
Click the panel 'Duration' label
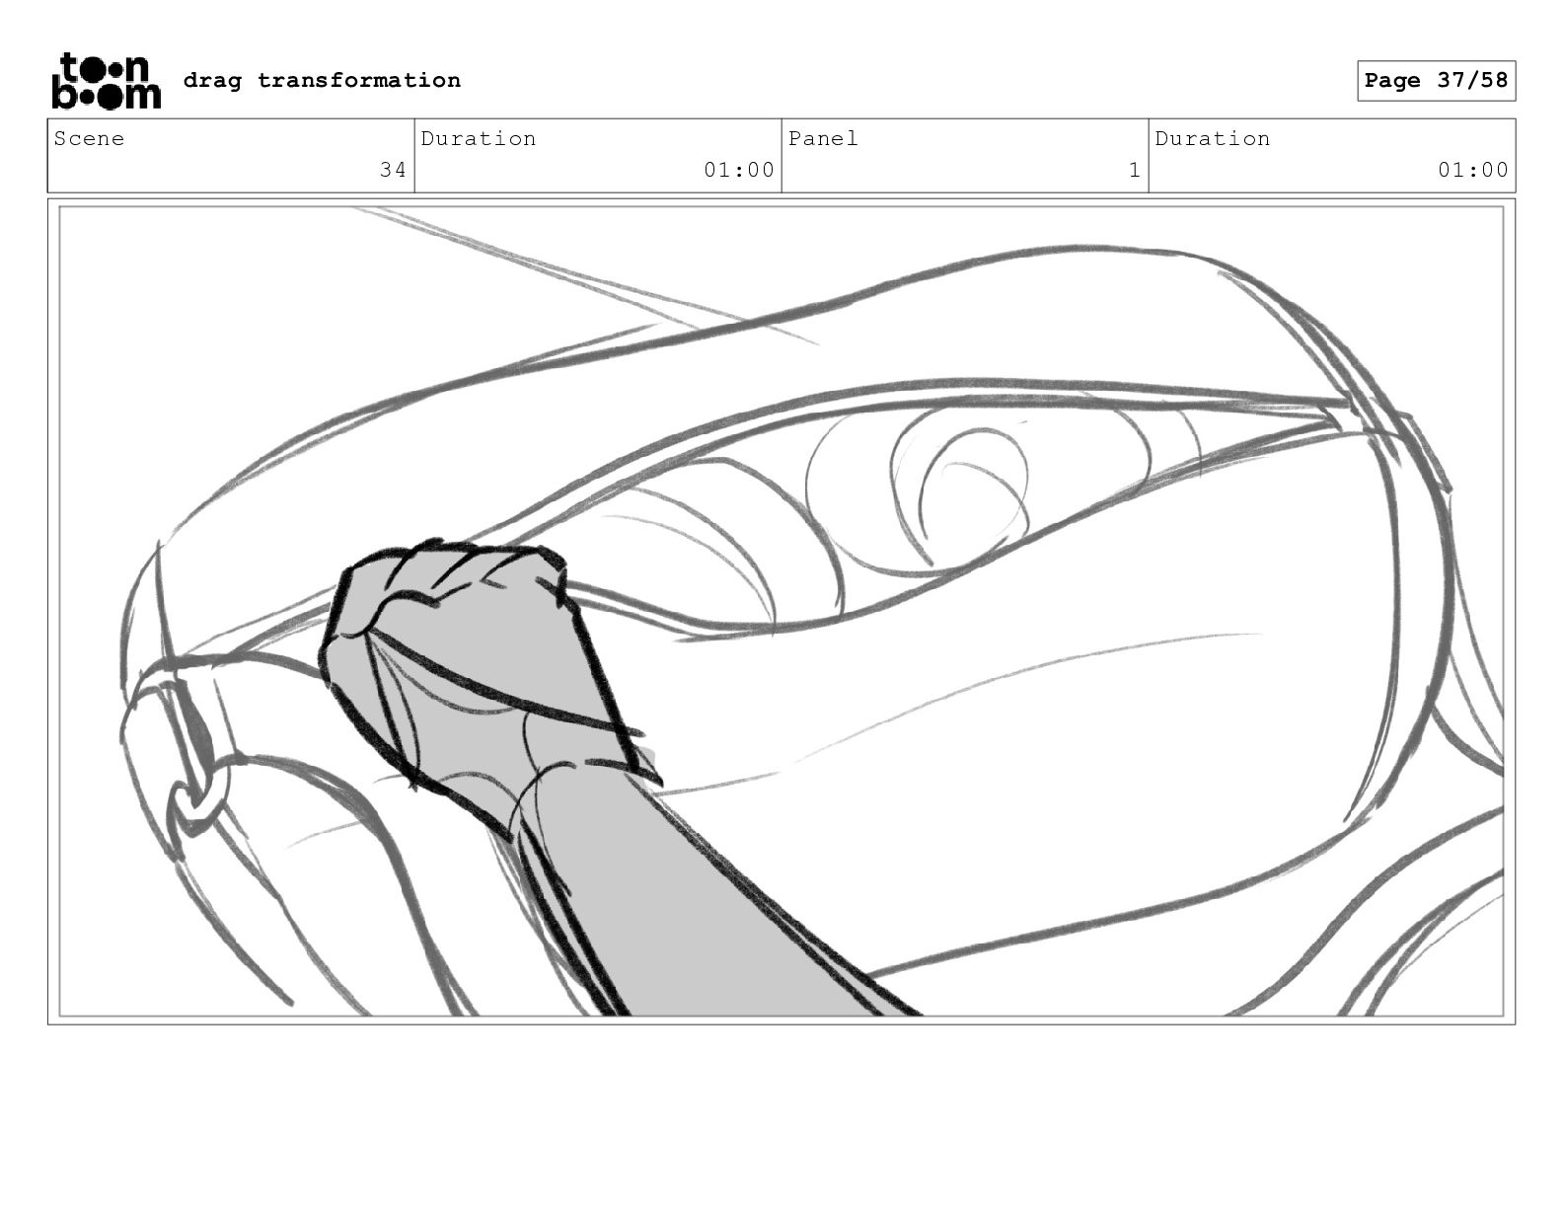(1213, 138)
